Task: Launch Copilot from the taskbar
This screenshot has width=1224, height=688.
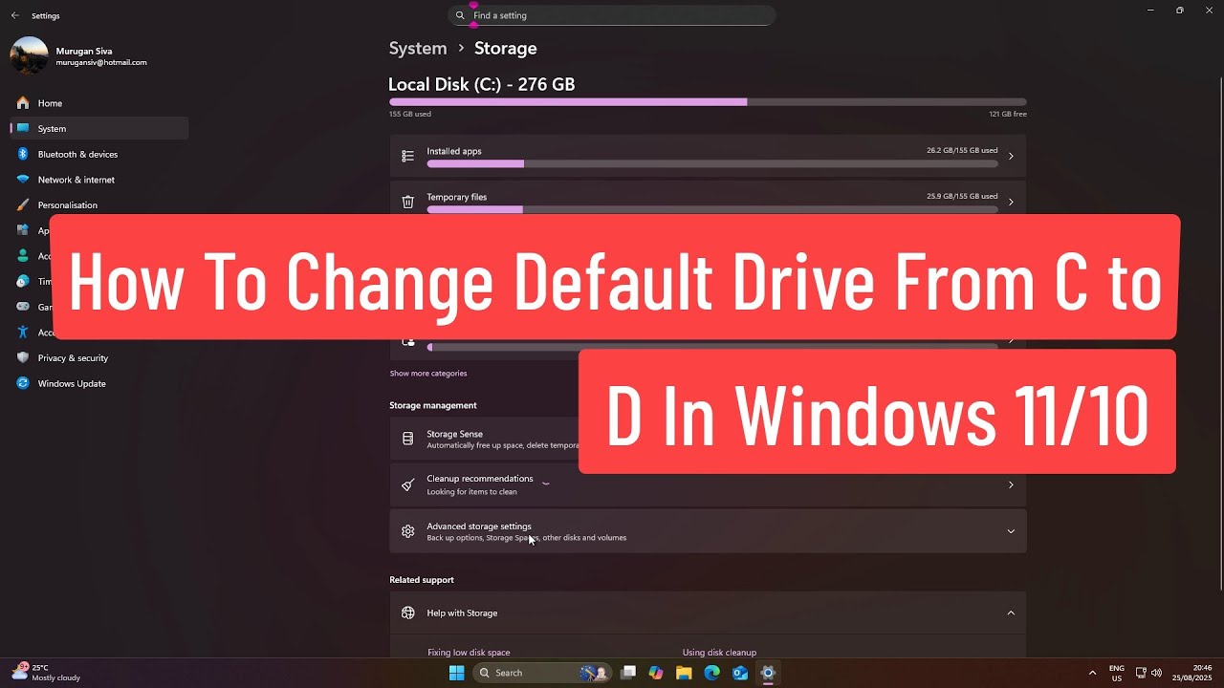Action: click(656, 673)
